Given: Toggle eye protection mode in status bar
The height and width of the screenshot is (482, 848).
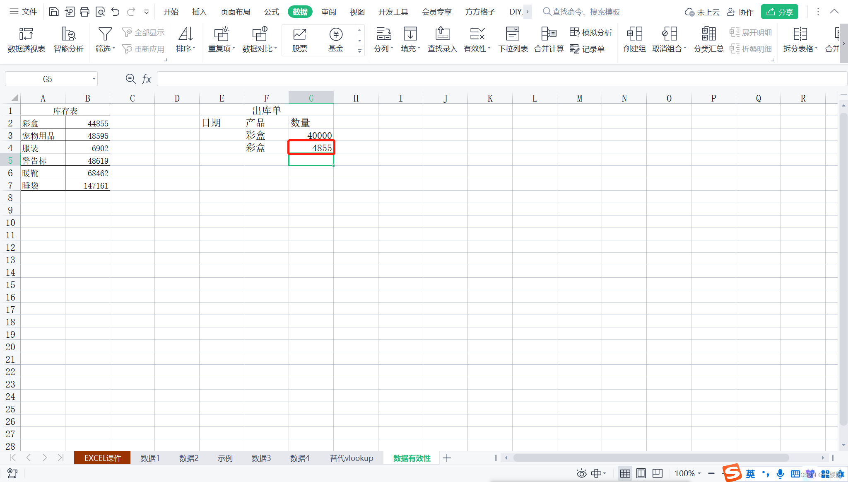Looking at the screenshot, I should [x=581, y=473].
